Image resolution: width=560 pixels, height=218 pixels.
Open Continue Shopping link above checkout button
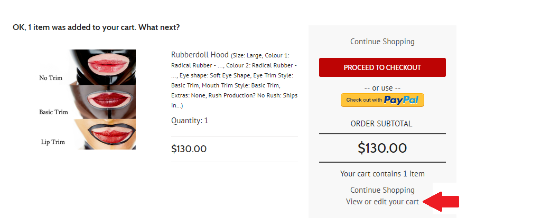pos(382,41)
